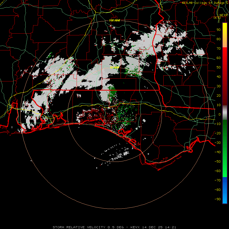Select the 80 value on velocity scale

tap(219, 39)
